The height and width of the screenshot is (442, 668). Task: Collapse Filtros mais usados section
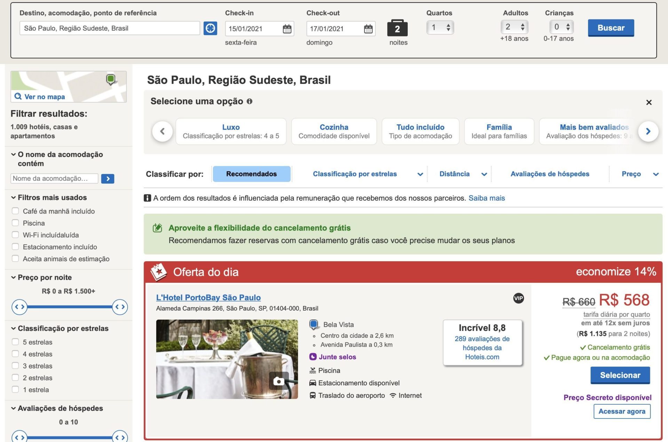click(x=13, y=198)
